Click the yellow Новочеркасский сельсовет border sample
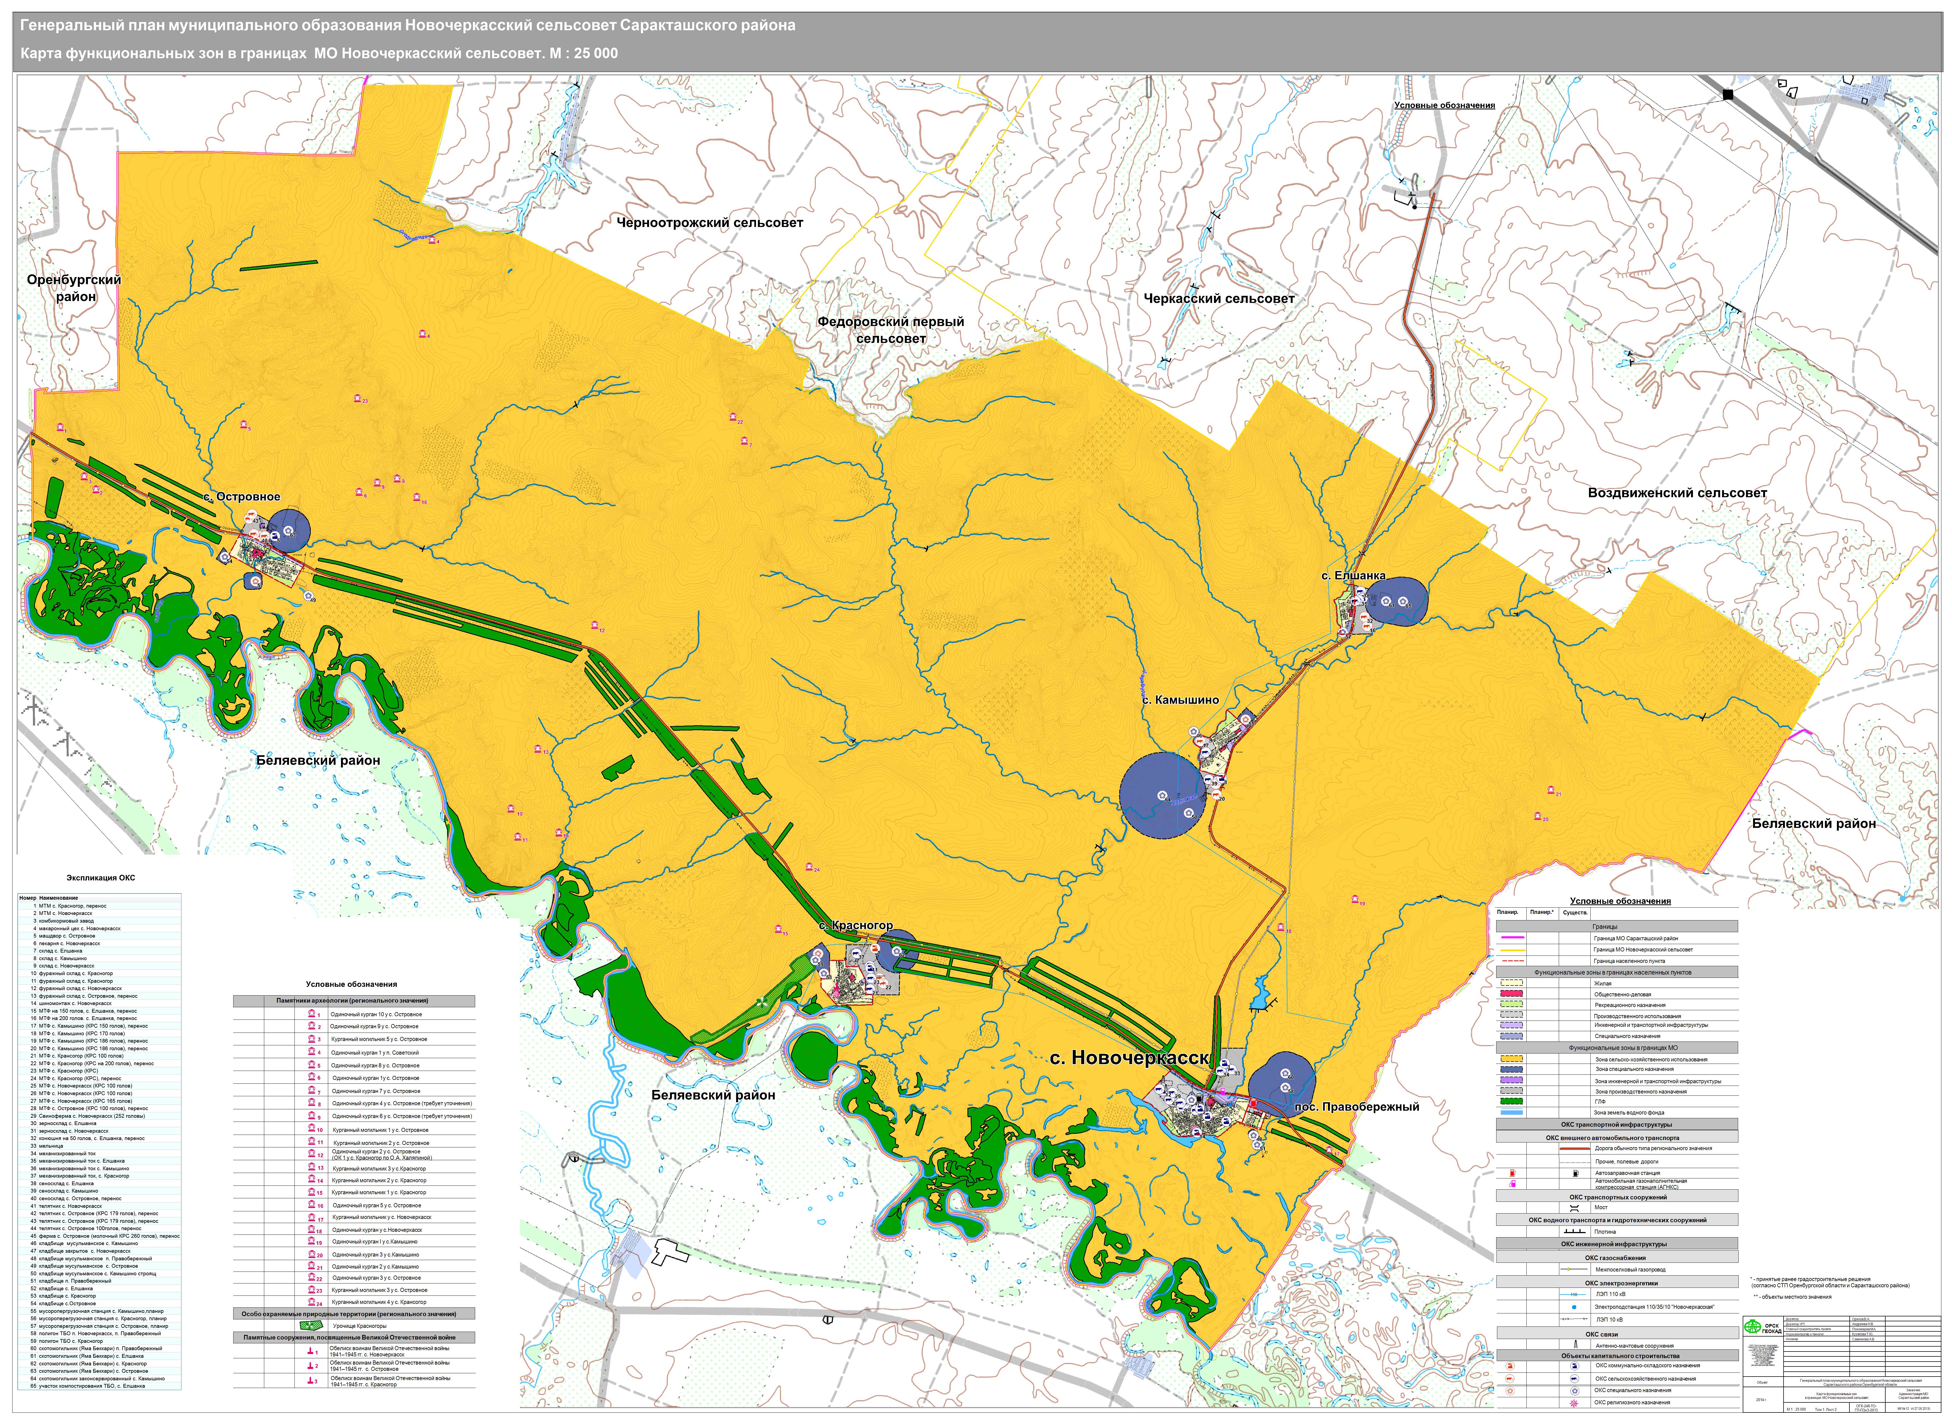This screenshot has height=1422, width=1952. pyautogui.click(x=1513, y=950)
